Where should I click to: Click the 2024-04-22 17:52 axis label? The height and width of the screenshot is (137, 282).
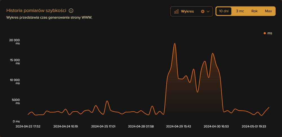pyautogui.click(x=28, y=127)
